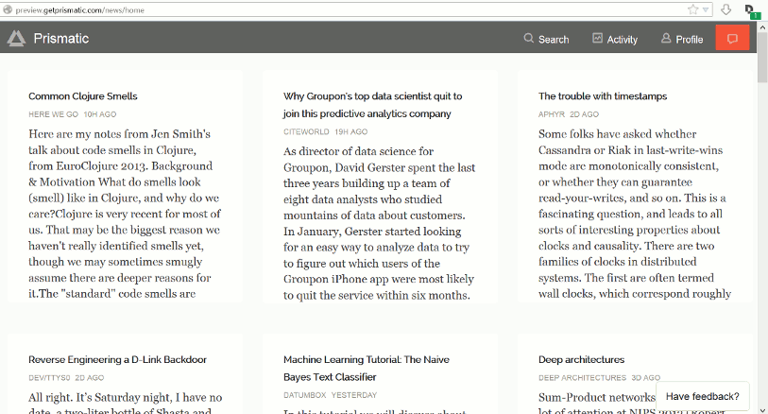The image size is (768, 414).
Task: Click the scrollbar up arrow
Action: pos(762,27)
